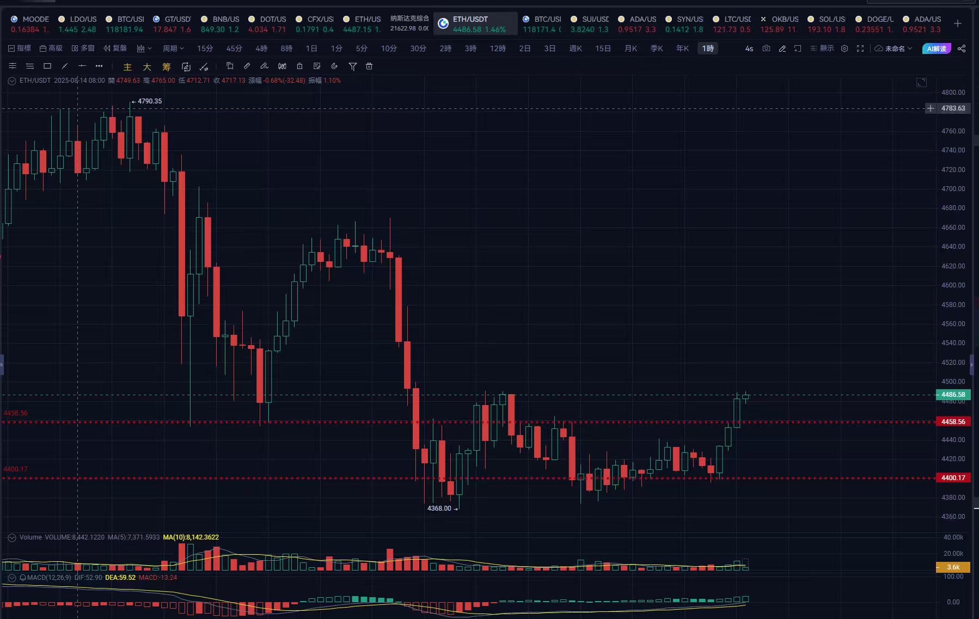Maximize the main chart pane
The image size is (979, 619).
pos(921,82)
